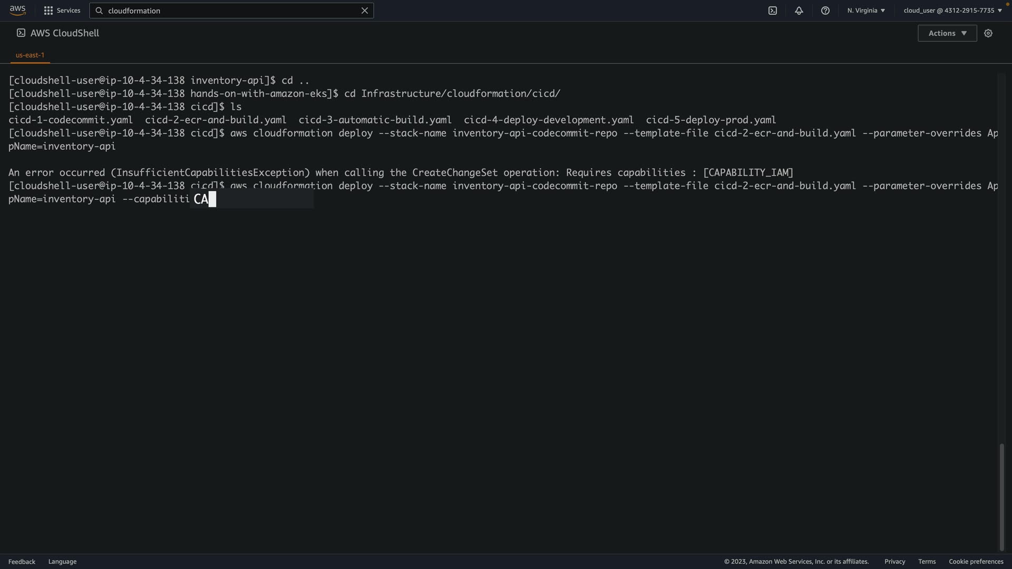Expand the N. Virginia region dropdown
Viewport: 1012px width, 569px height.
pyautogui.click(x=866, y=11)
